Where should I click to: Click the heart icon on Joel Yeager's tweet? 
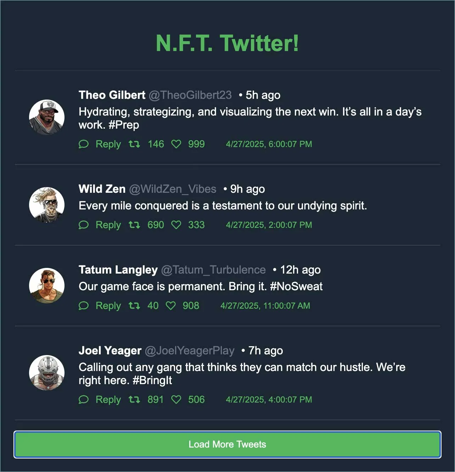tap(176, 399)
